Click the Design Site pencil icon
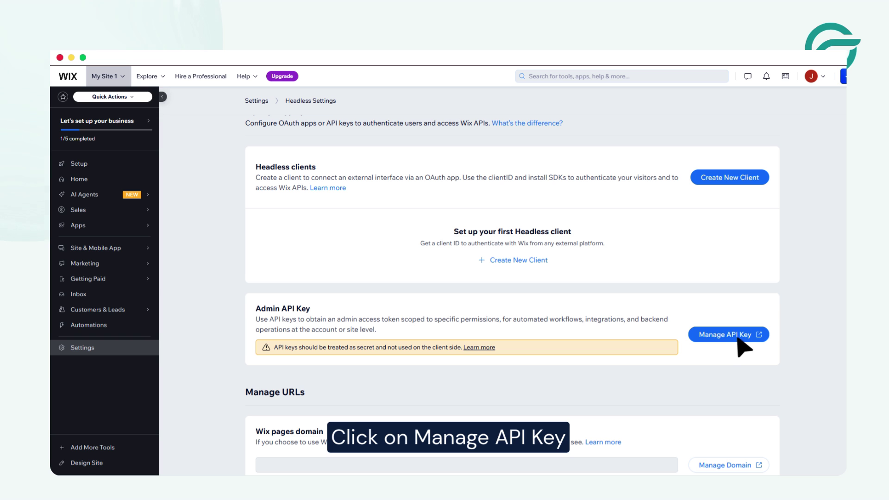Viewport: 889px width, 500px height. click(62, 463)
